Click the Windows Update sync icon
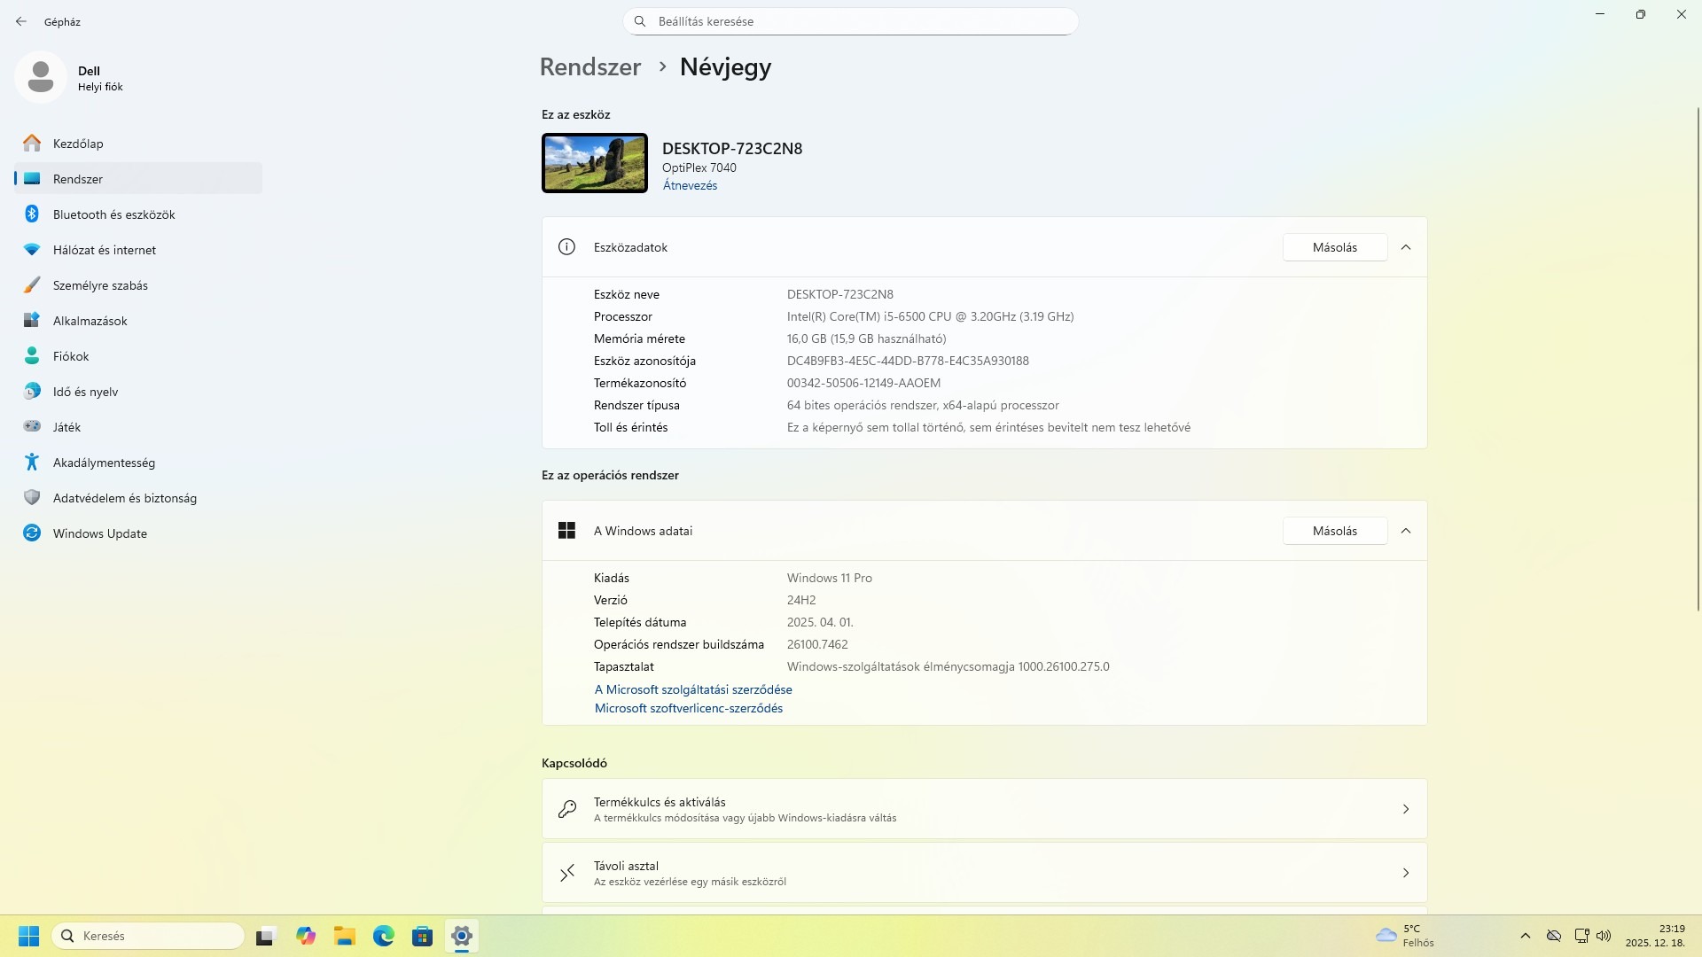The width and height of the screenshot is (1702, 957). pos(32,533)
